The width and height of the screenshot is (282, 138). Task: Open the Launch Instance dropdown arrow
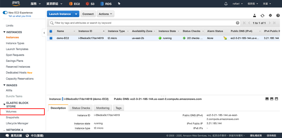tap(76, 14)
